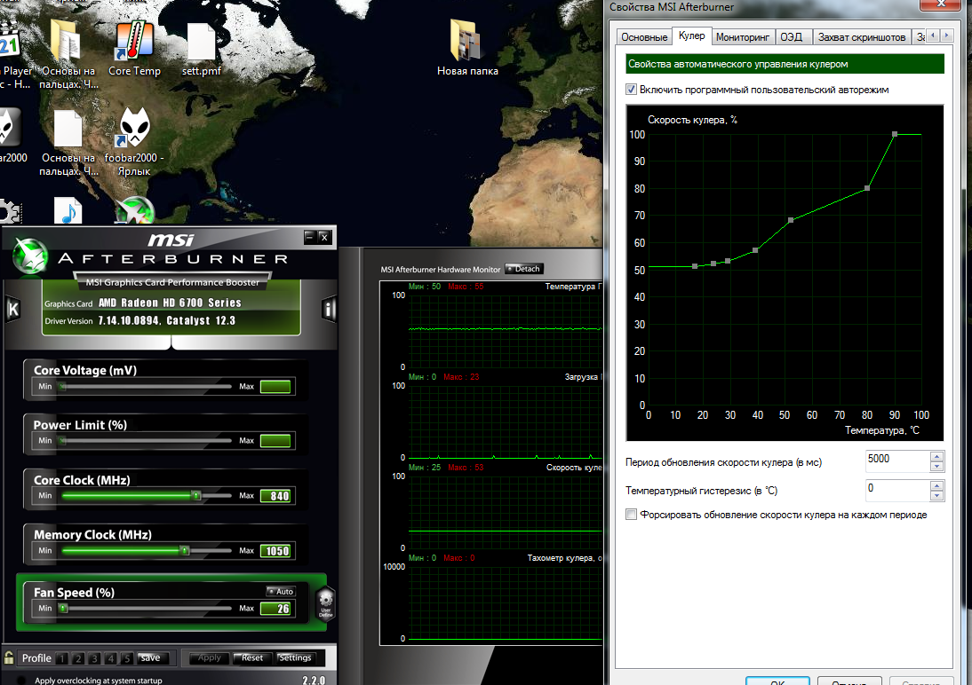Click the Afterburner information i button
The height and width of the screenshot is (685, 972).
tap(329, 309)
